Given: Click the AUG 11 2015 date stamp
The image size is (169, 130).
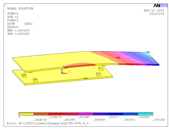Looking at the screenshot, I should 154,10.
